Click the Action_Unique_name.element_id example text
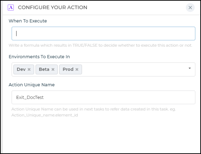The image size is (201, 154). click(45, 115)
